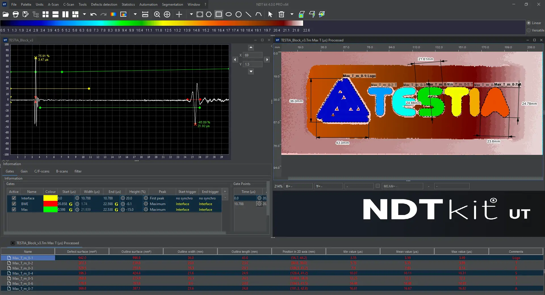545x295 pixels.
Task: Tick the checkbox left of the MEAN field
Action: click(378, 186)
